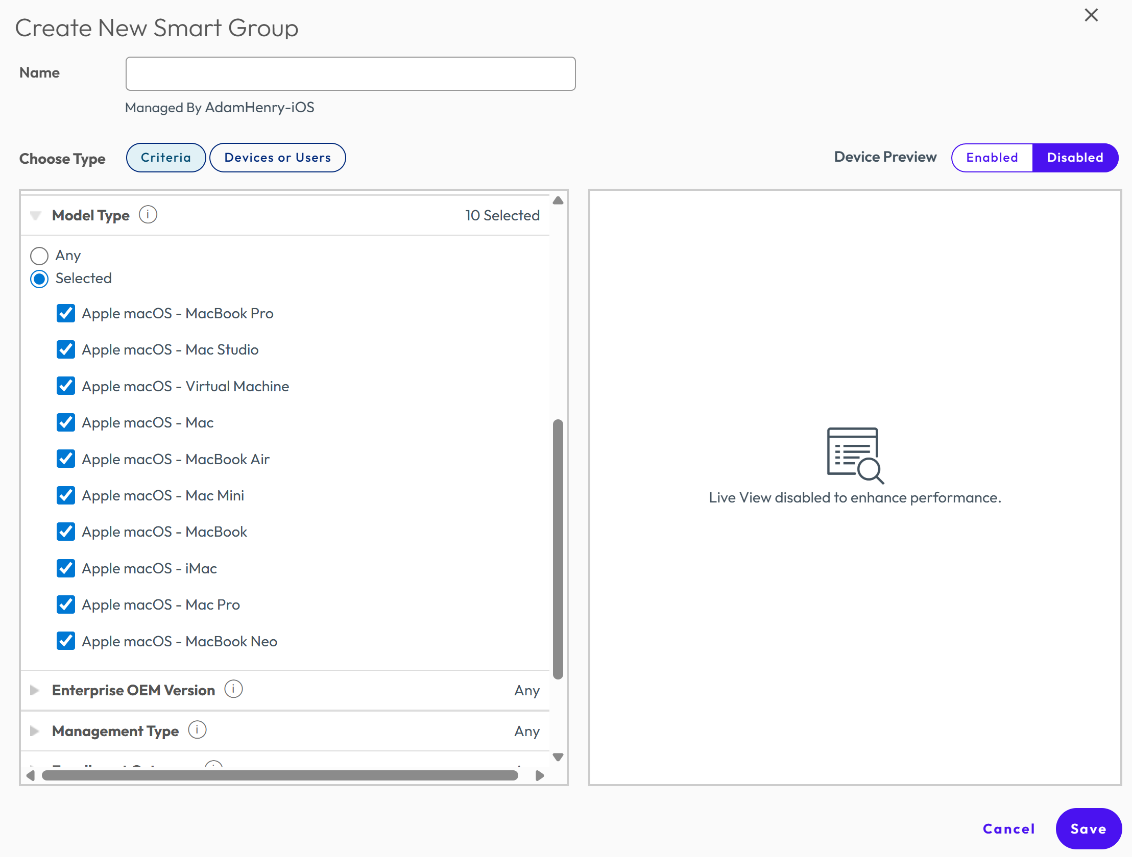Uncheck Apple macOS - MacBook Pro

pyautogui.click(x=65, y=313)
